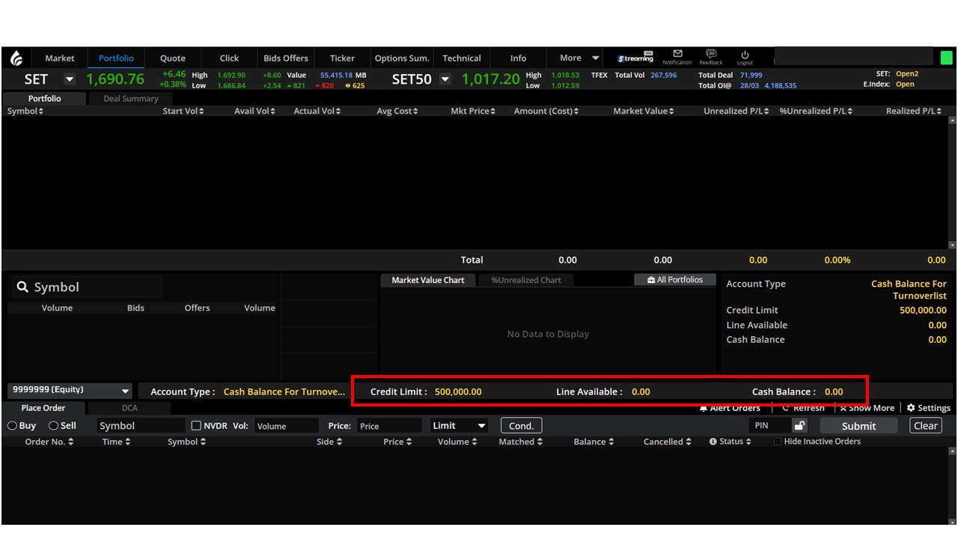Open the Feedback speech bubble icon

click(711, 54)
